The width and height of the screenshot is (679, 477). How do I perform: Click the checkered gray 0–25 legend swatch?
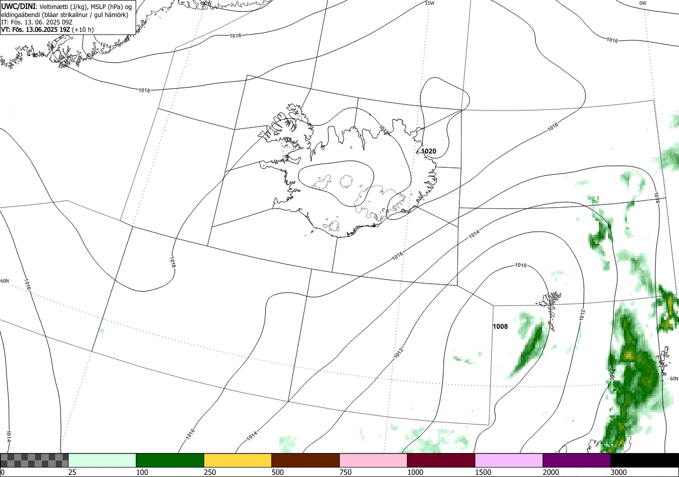pyautogui.click(x=34, y=460)
